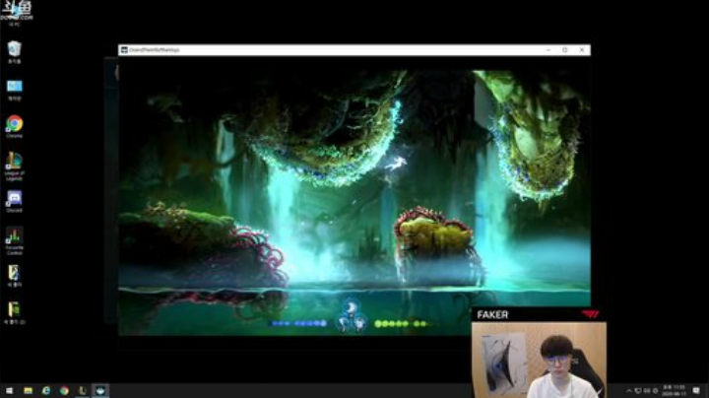Click the glowing Ori character in game

tap(396, 164)
